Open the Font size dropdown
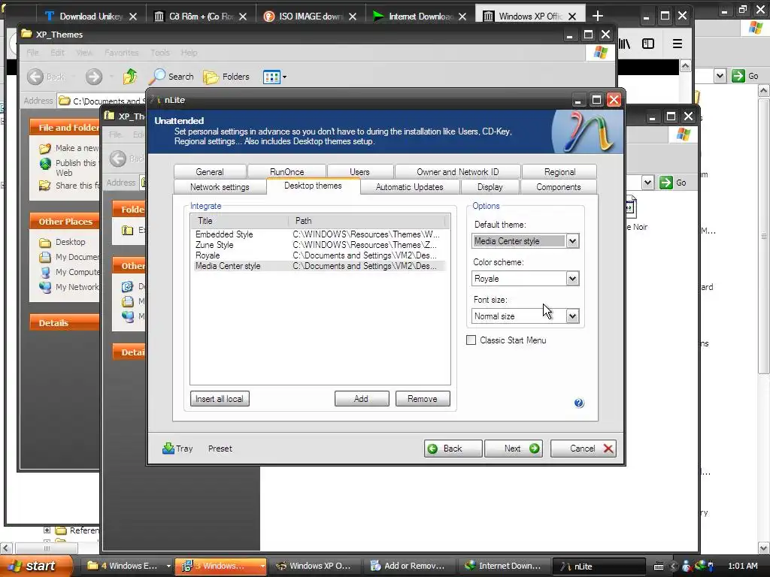This screenshot has height=577, width=770. (x=572, y=316)
